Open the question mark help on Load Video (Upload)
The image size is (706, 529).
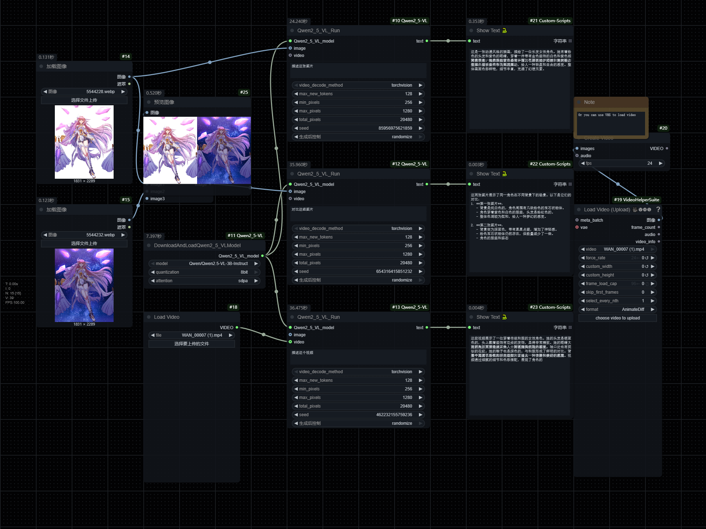click(658, 210)
